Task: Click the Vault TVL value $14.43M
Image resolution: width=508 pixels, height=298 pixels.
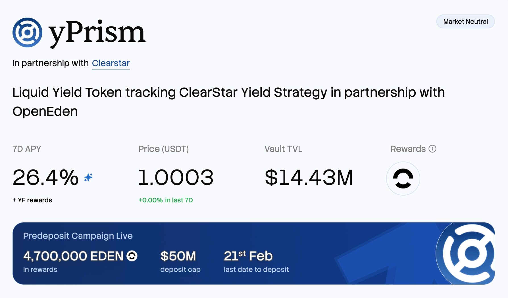Action: (309, 177)
